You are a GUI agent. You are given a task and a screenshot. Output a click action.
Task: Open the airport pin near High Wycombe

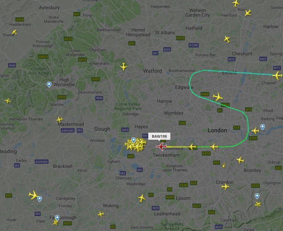click(x=49, y=84)
